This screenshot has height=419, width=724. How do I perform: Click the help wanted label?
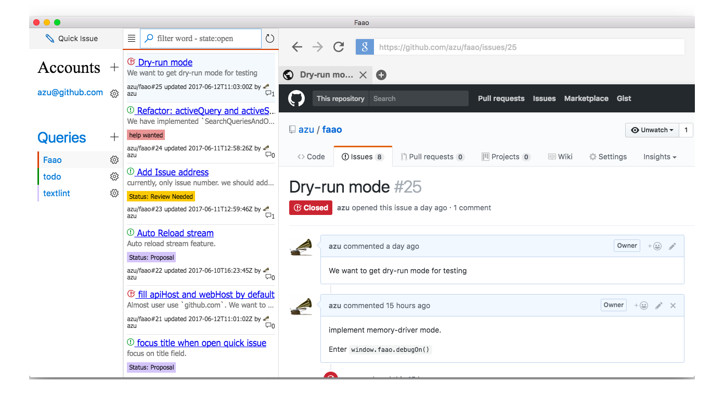pos(146,135)
